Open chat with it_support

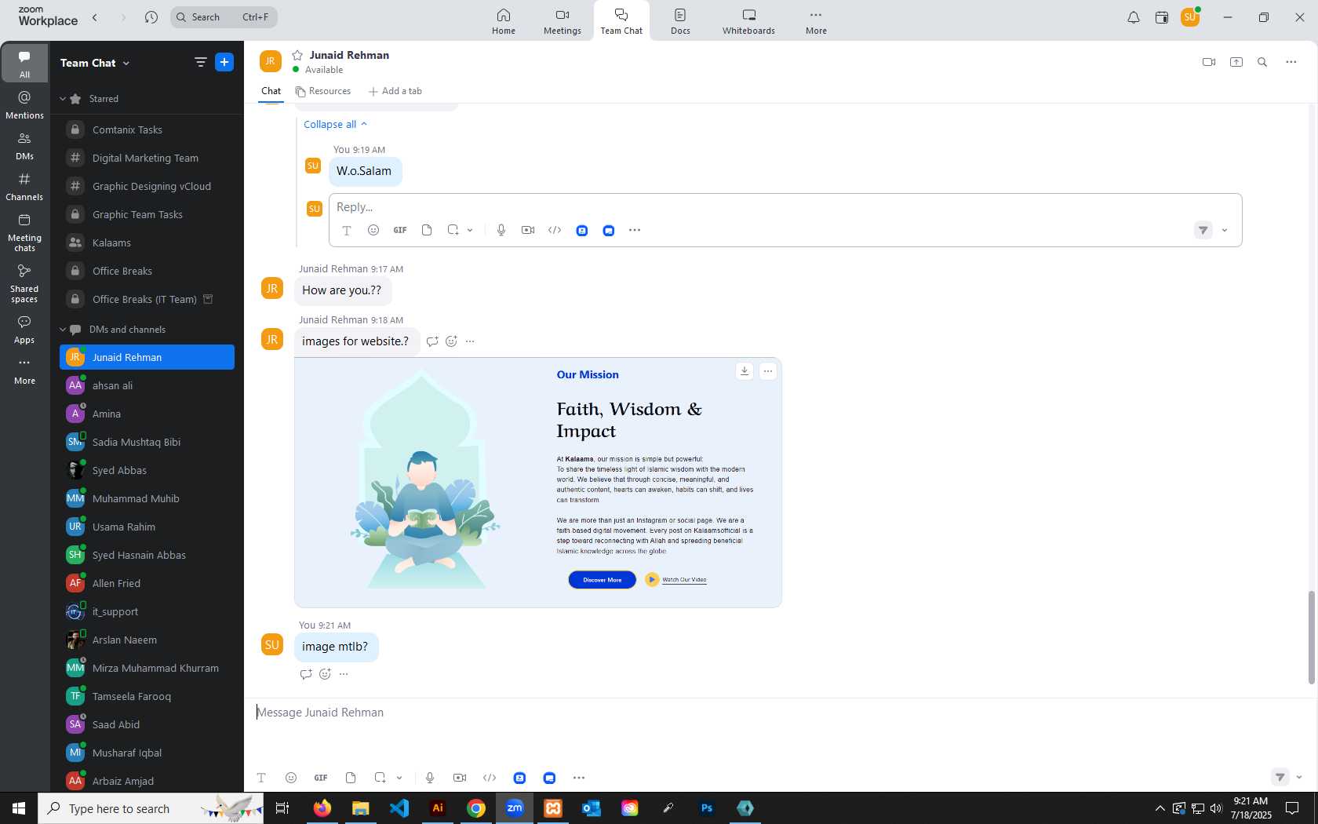(x=147, y=611)
